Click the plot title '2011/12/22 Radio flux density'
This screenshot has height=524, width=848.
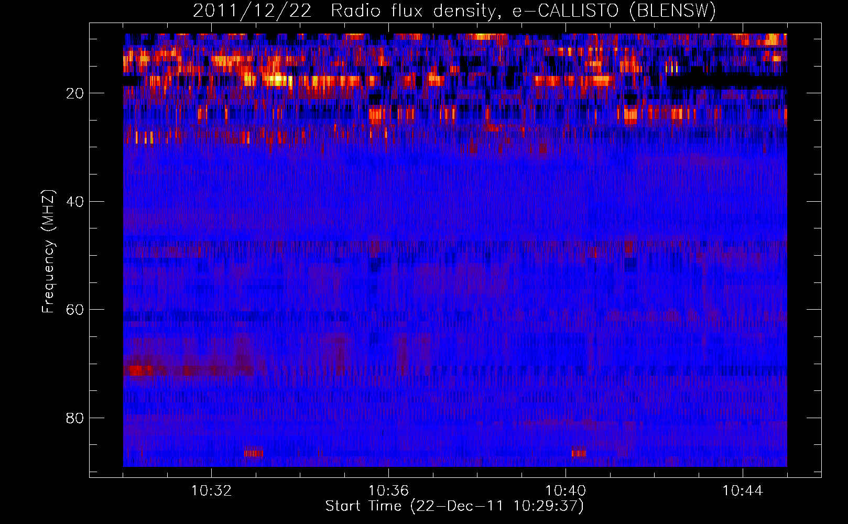(x=454, y=11)
